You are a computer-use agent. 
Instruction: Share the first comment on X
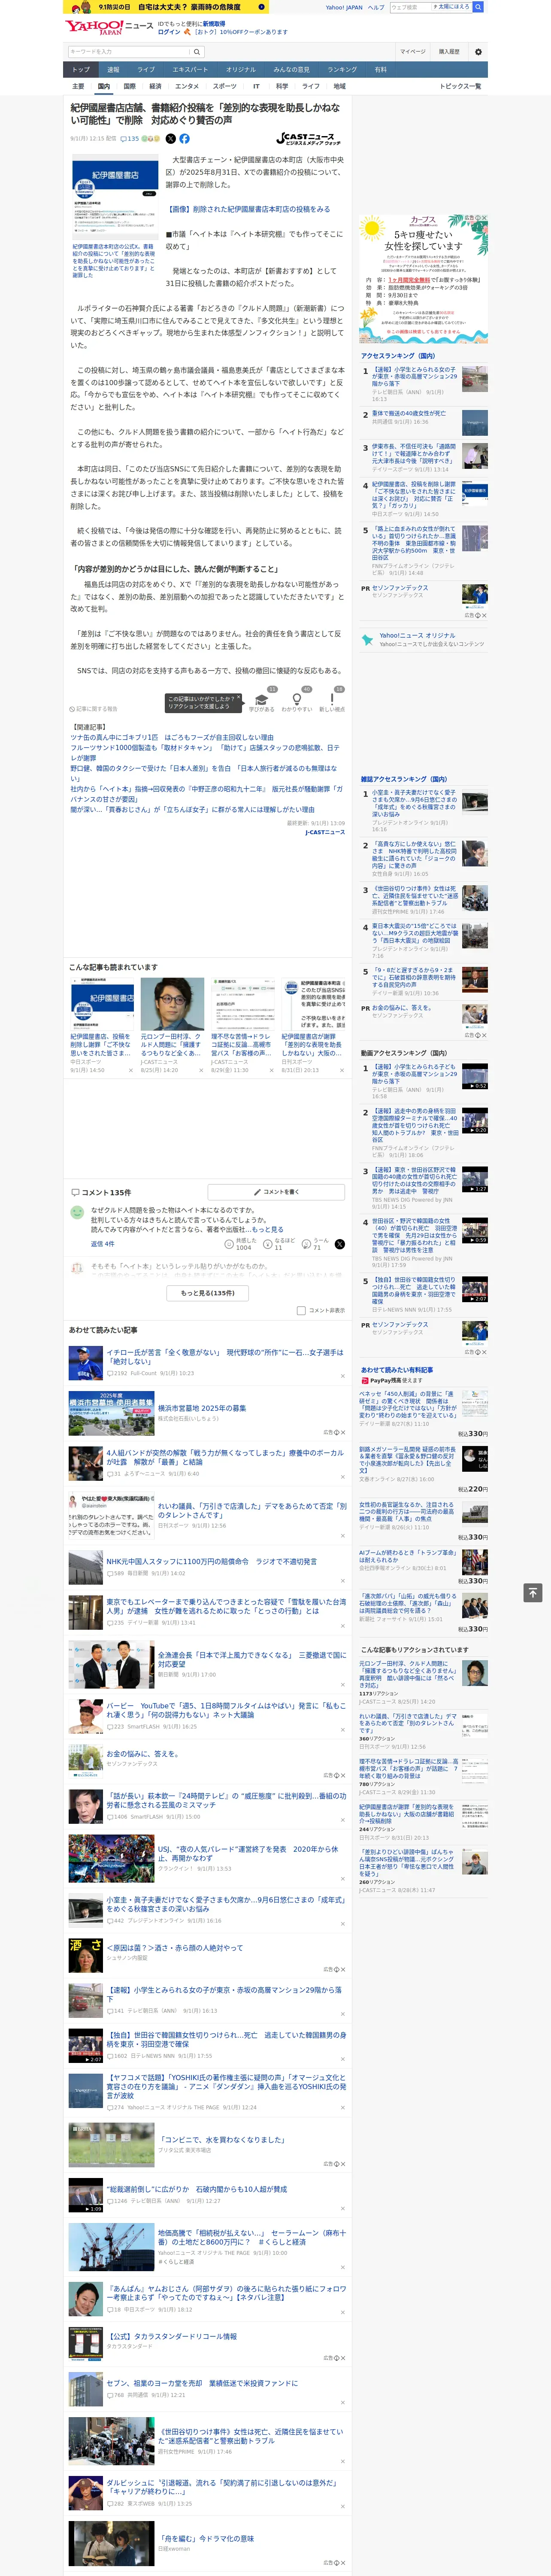[339, 1244]
